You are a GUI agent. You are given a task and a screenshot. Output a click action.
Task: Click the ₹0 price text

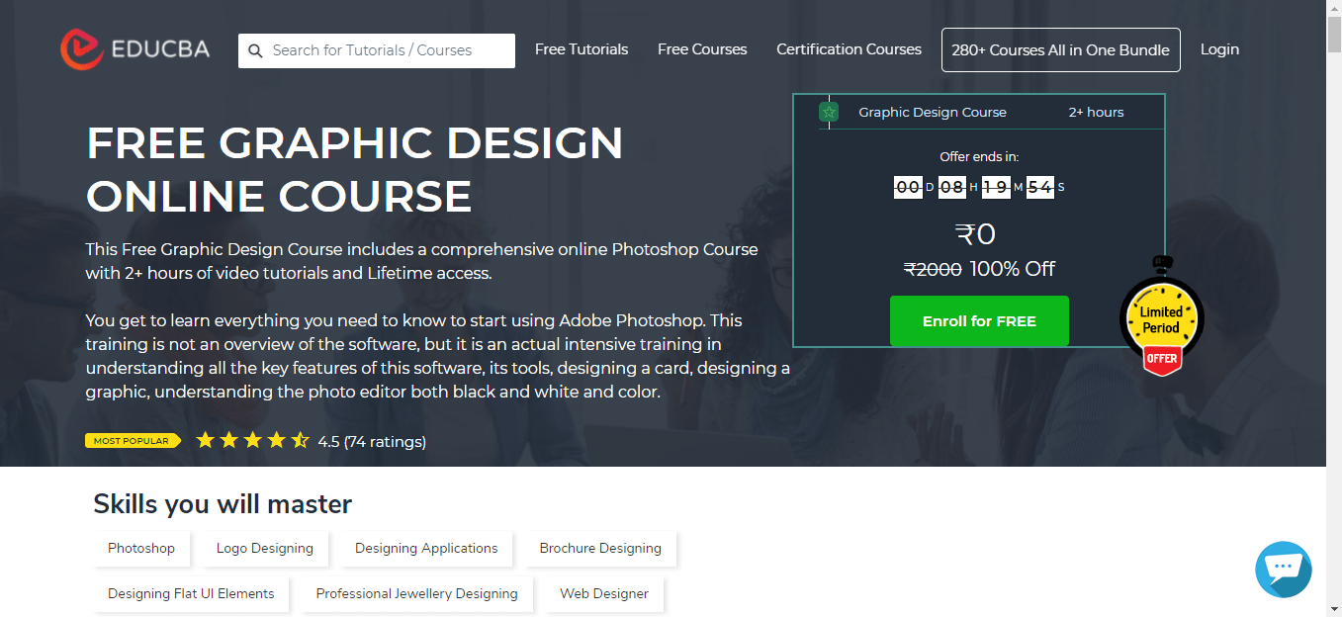975,234
